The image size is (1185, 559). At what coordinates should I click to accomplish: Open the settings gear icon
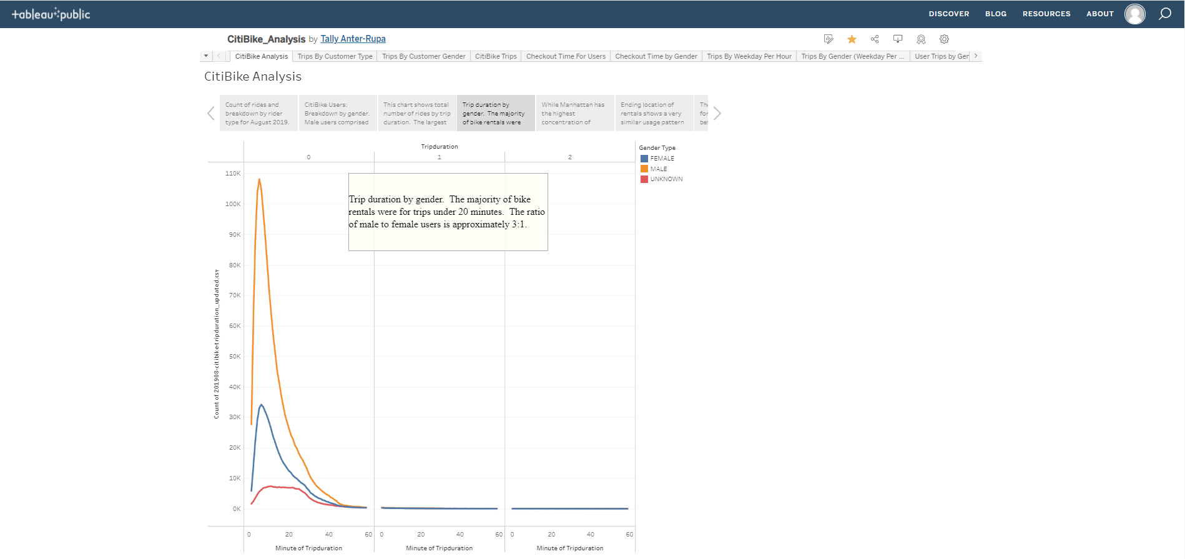(944, 39)
